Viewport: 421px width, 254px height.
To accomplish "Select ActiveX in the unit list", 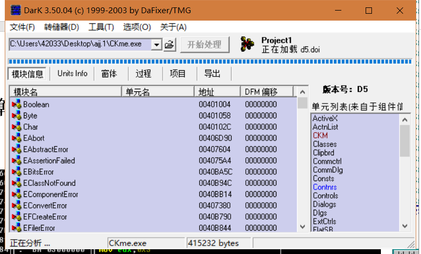I will [x=325, y=118].
